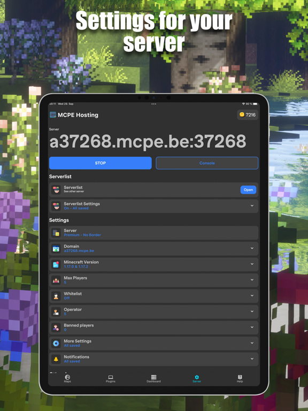Click the 'On - All saved' status text
308x411 pixels.
coord(76,208)
